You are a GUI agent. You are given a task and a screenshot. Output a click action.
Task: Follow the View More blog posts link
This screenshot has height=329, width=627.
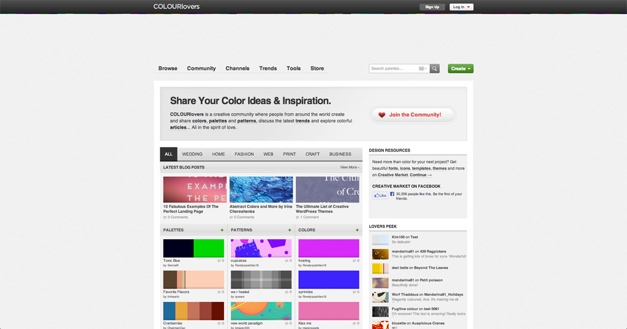coord(350,167)
